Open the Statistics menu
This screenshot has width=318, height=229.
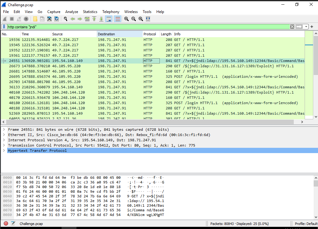point(90,12)
